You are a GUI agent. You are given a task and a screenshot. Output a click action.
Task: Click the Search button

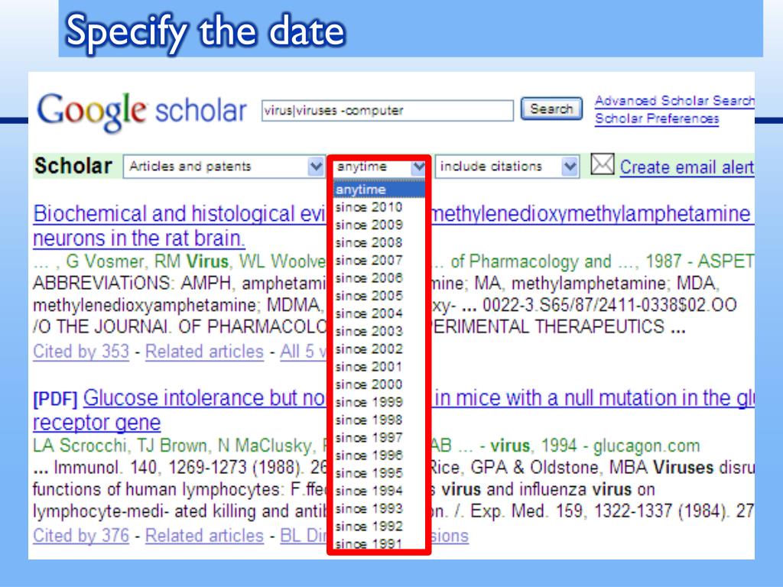click(551, 109)
